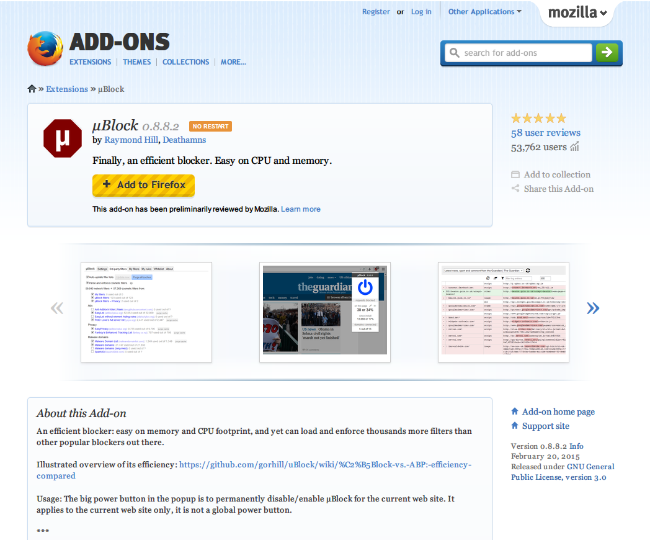Click the house icon beside Support site
Viewport: 650px width, 540px height.
coord(514,426)
